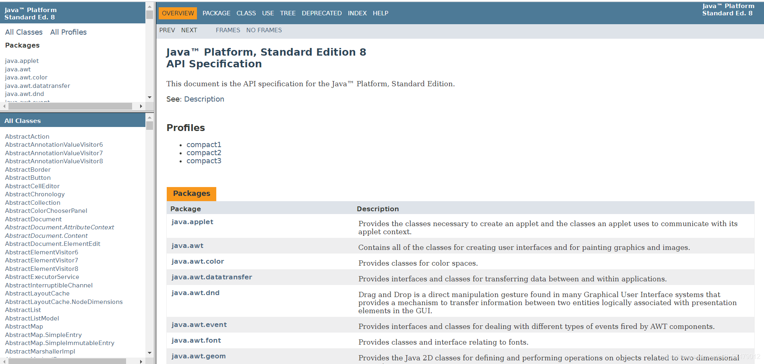
Task: Open the AbstractAnnotationValueVisitor6 class
Action: tap(54, 145)
